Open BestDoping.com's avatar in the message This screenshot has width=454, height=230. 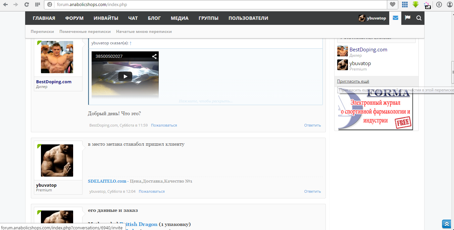(57, 57)
